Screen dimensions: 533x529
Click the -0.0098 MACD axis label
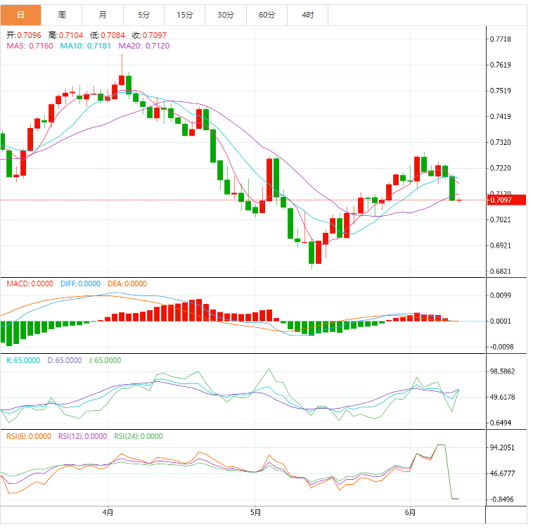pyautogui.click(x=501, y=347)
